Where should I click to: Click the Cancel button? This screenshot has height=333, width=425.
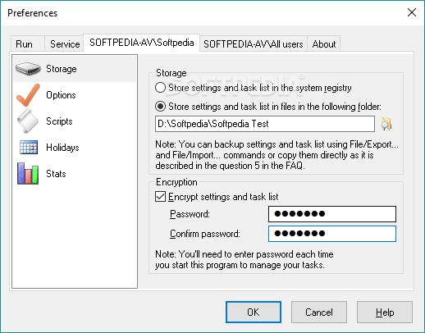319,312
